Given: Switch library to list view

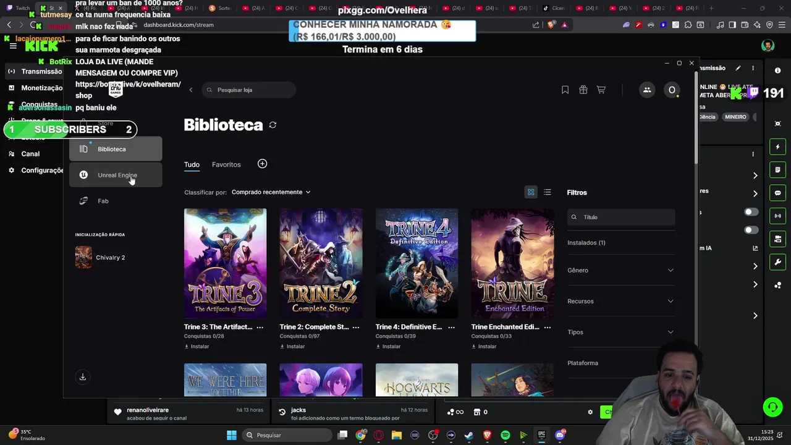Looking at the screenshot, I should pyautogui.click(x=548, y=192).
